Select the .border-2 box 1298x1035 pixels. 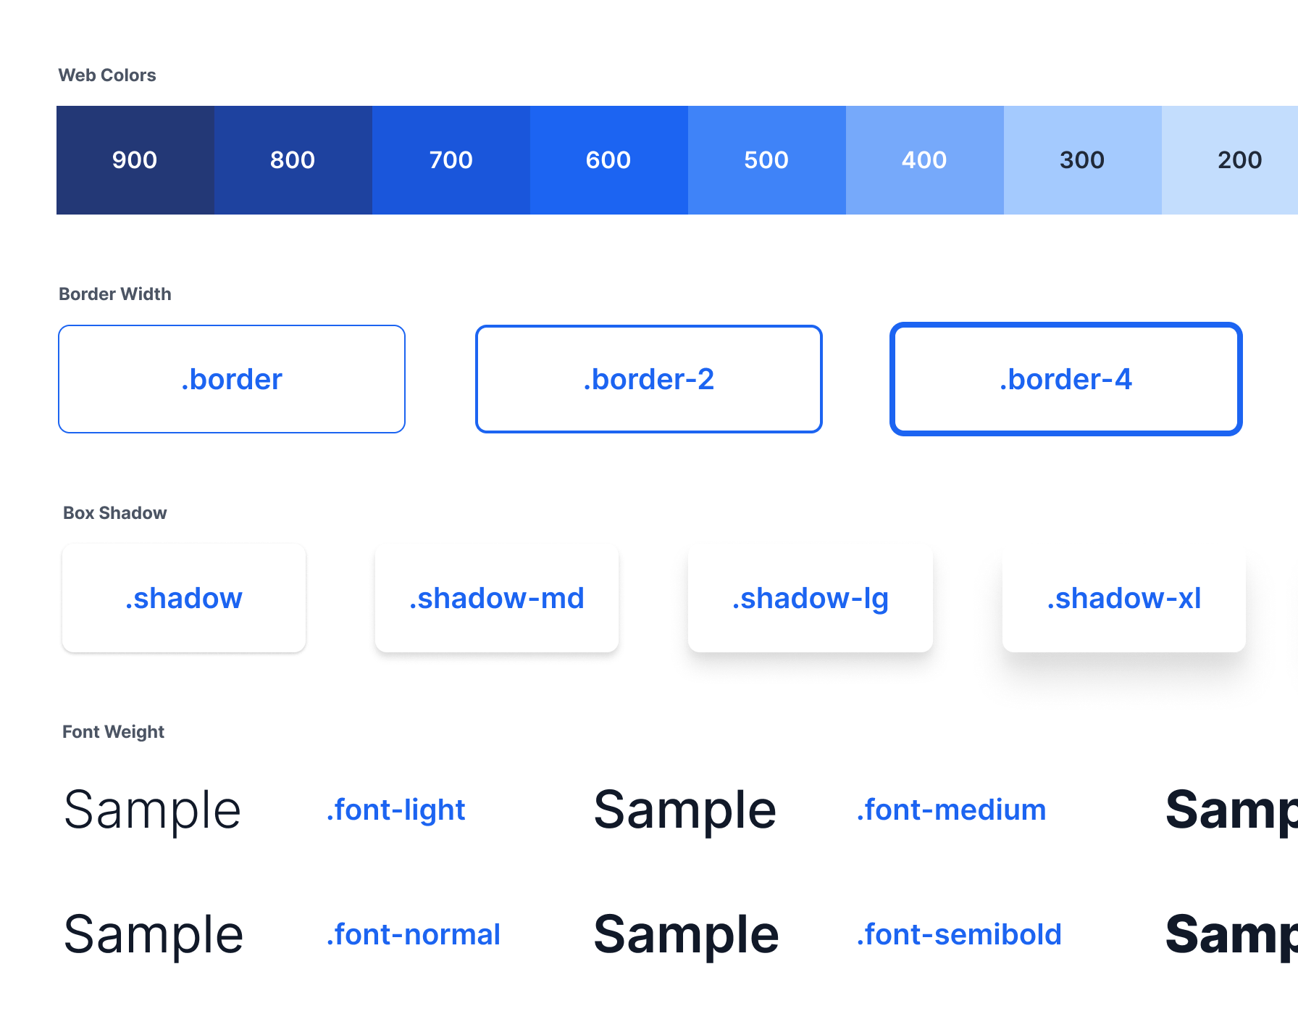[649, 379]
